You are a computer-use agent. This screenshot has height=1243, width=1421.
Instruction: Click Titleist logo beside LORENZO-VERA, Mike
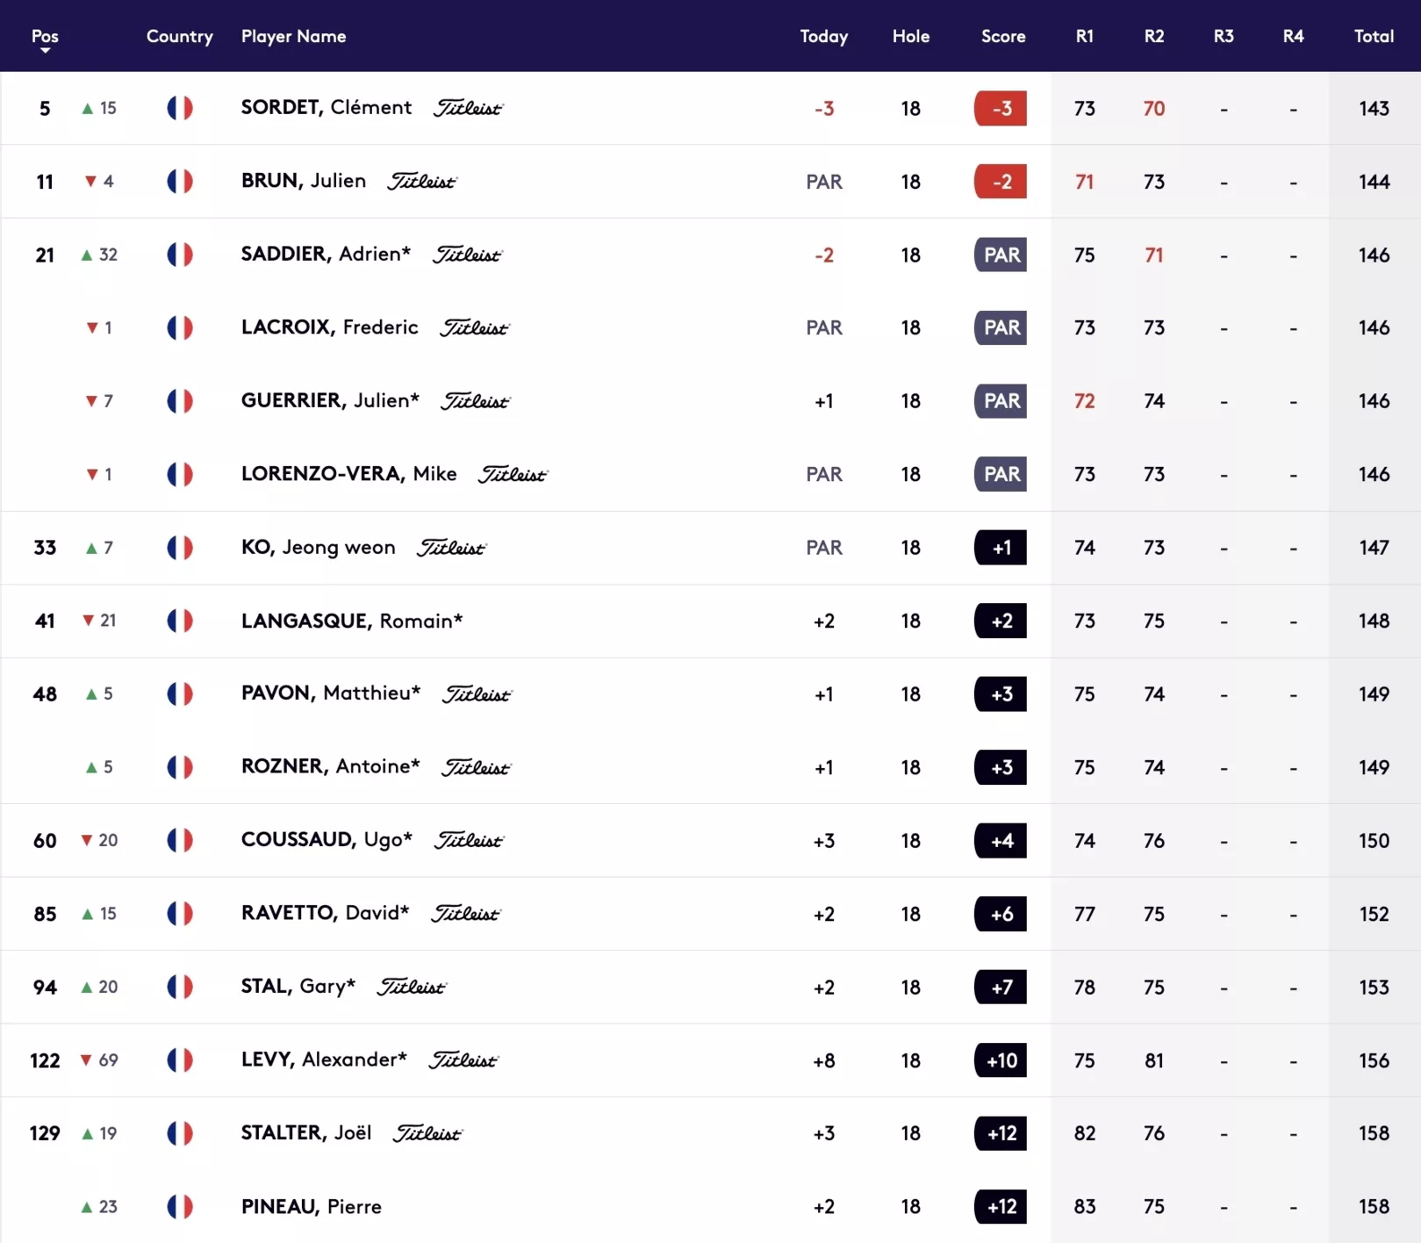point(513,475)
